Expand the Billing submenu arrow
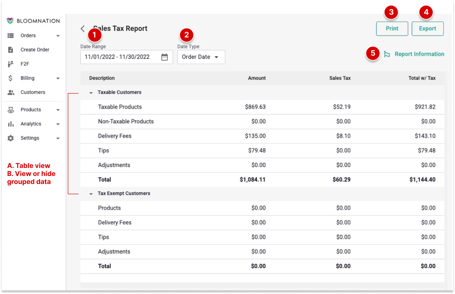Screen dimensions: 455x294 point(58,78)
